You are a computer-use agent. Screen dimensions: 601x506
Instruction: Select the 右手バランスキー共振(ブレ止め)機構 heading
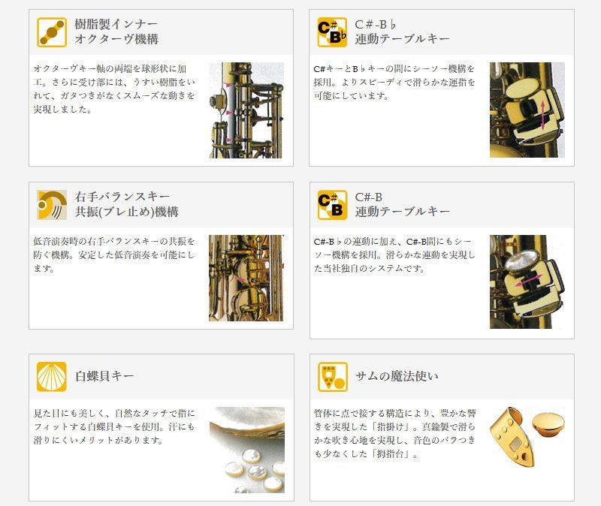coord(126,204)
